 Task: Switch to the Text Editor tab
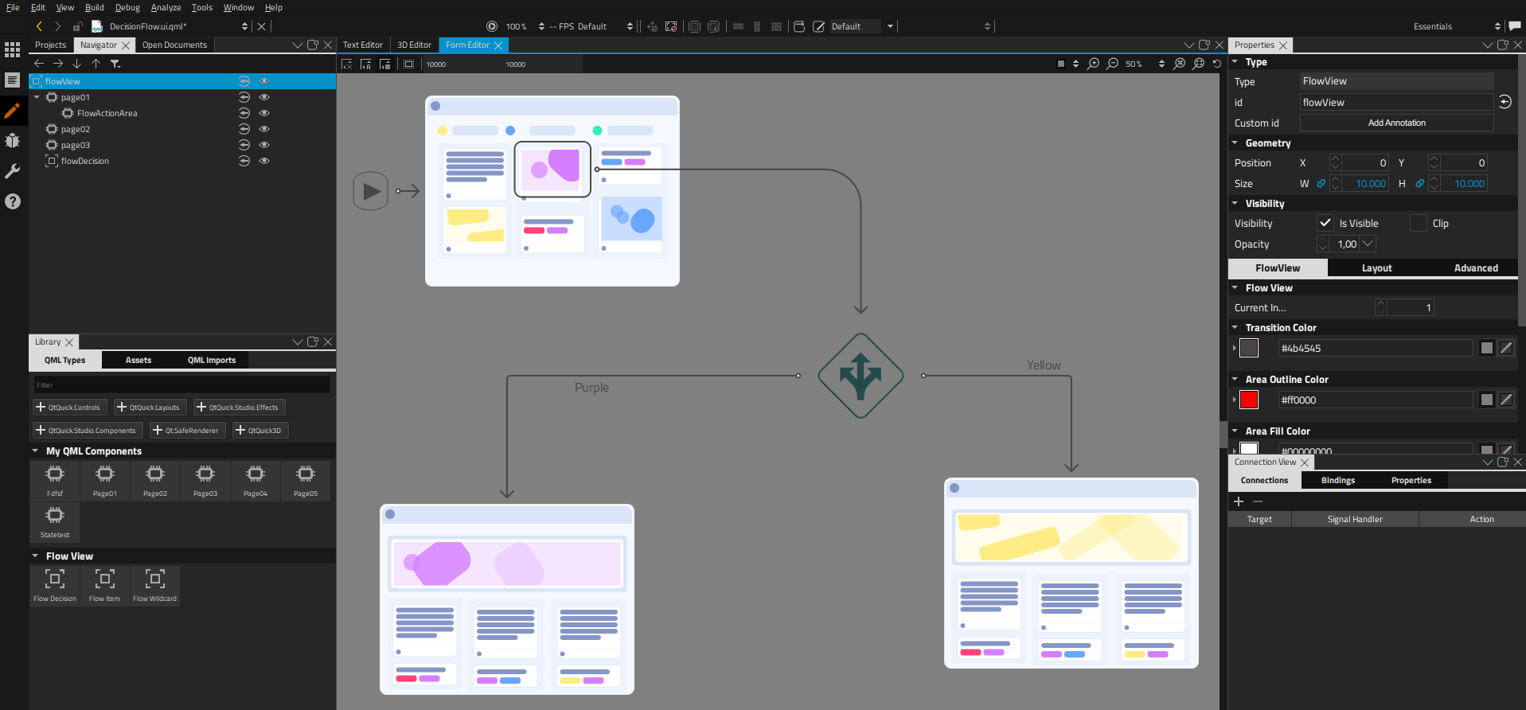coord(363,45)
